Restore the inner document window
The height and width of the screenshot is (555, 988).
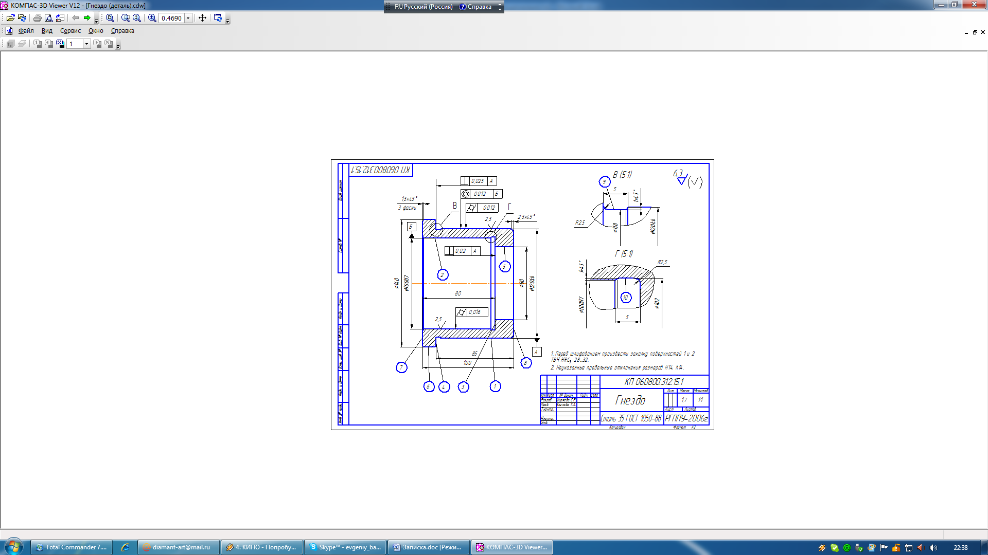point(974,32)
